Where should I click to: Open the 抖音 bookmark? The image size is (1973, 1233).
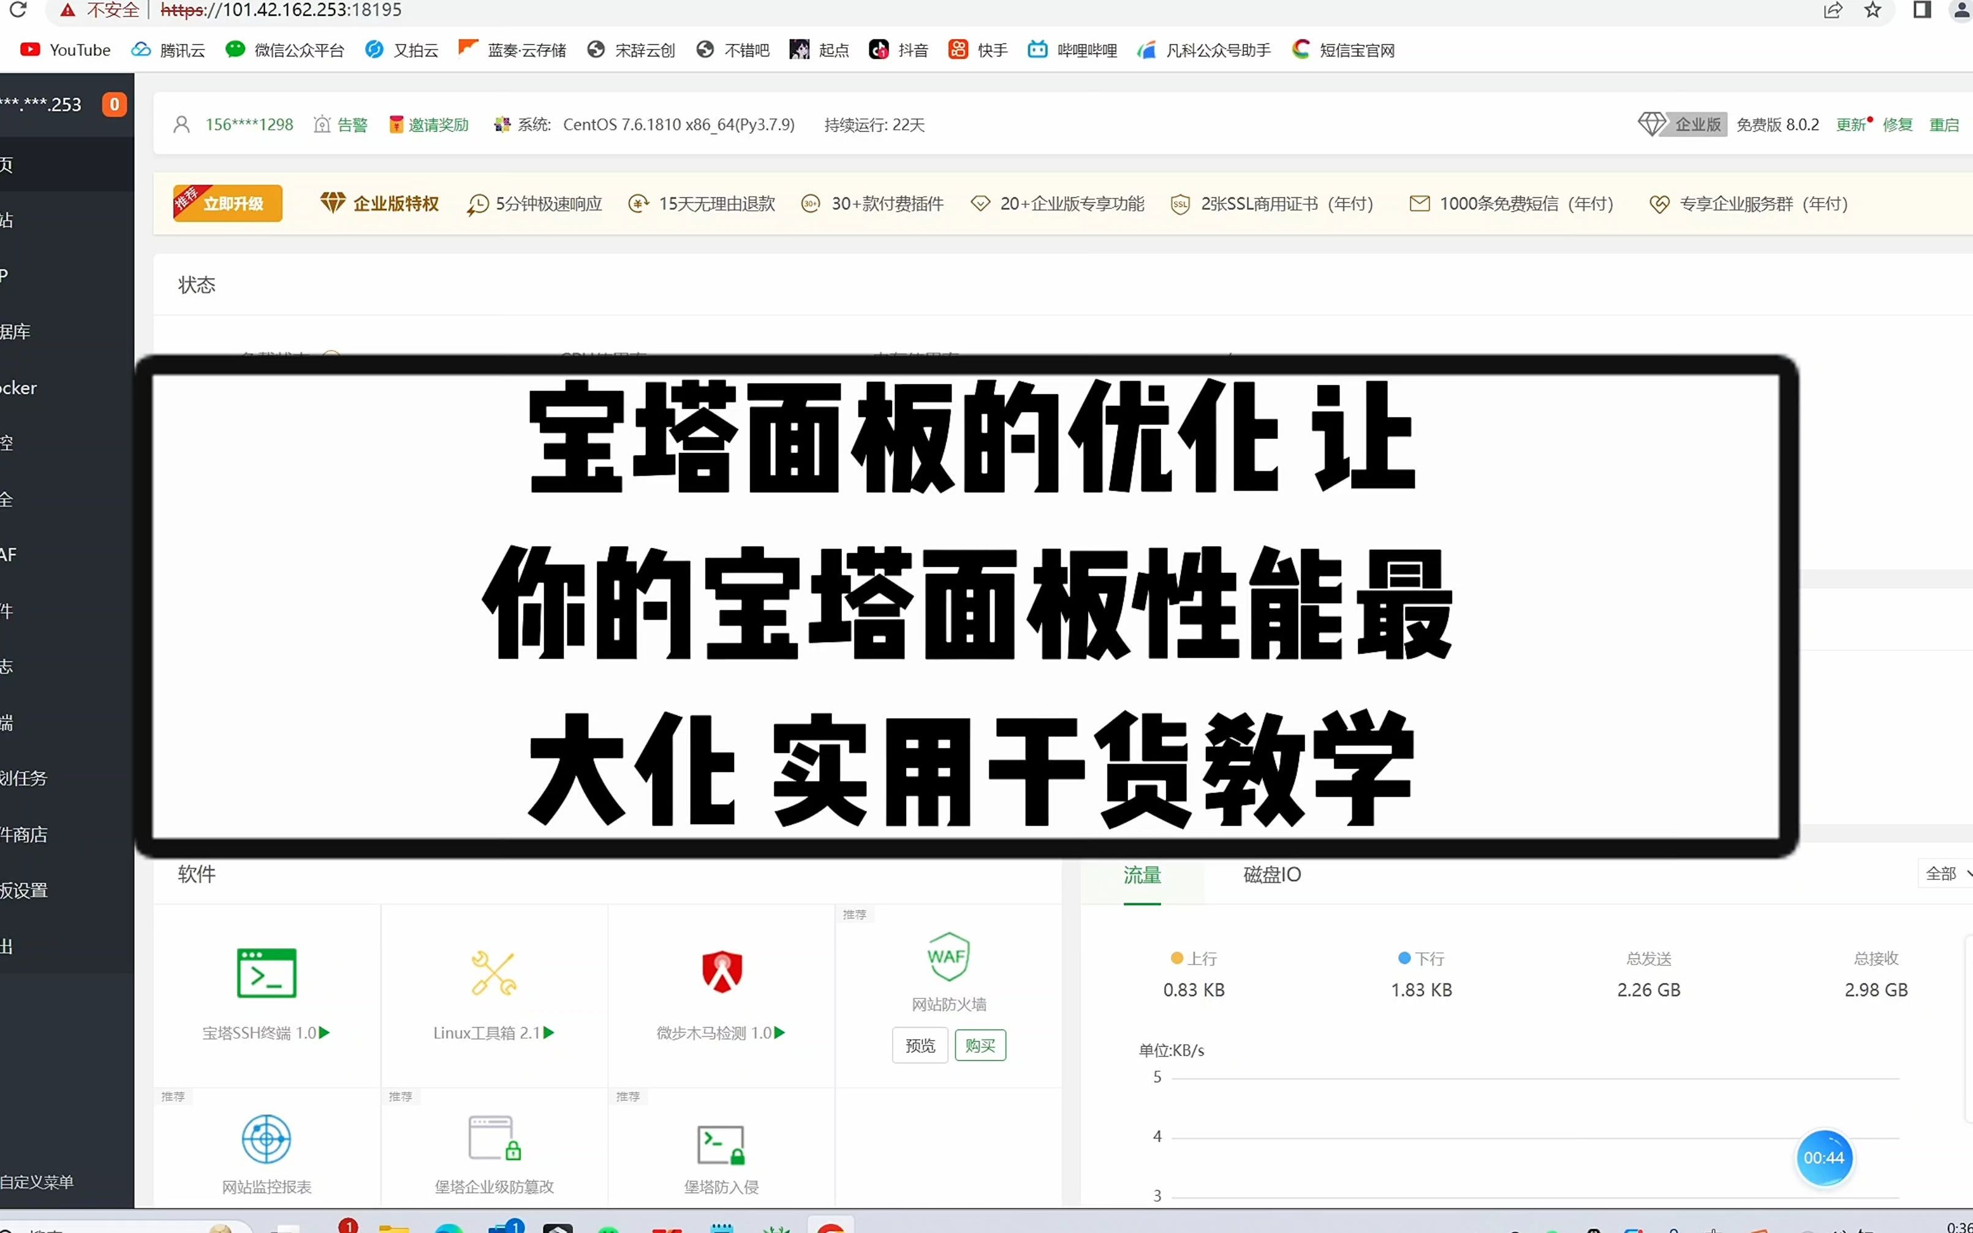(x=898, y=50)
